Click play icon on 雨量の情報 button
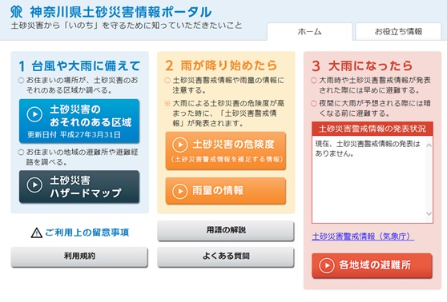The image size is (447, 302). point(180,192)
